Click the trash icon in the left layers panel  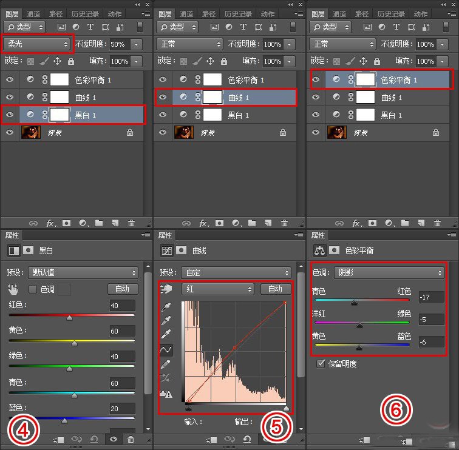tap(131, 223)
